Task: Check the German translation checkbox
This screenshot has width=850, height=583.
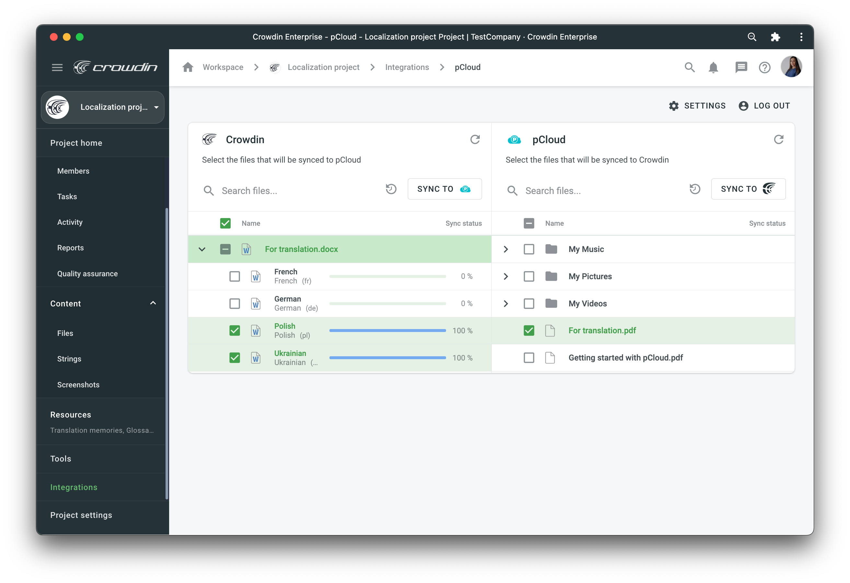Action: pos(235,303)
